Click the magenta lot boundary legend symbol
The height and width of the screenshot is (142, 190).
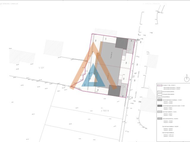[x=160, y=85]
